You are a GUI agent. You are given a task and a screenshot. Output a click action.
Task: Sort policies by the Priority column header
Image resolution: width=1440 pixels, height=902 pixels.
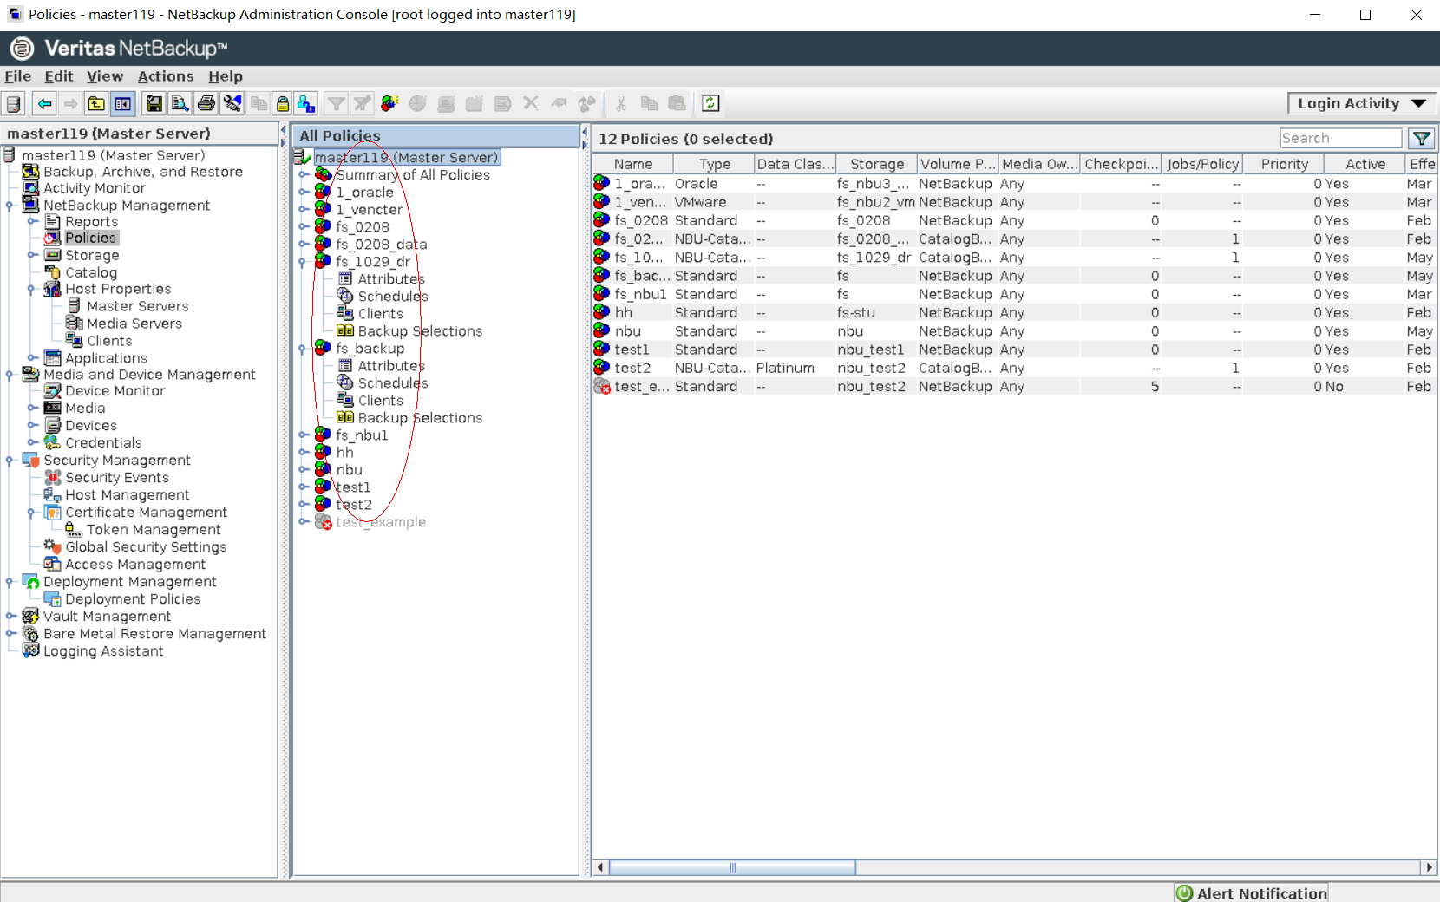pyautogui.click(x=1284, y=164)
